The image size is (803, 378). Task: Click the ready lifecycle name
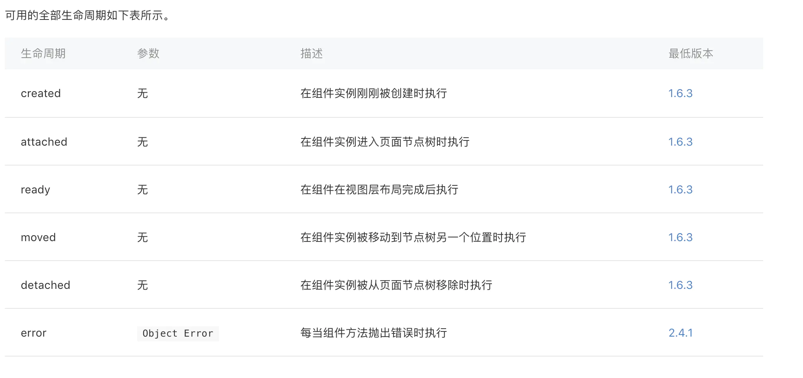pyautogui.click(x=35, y=190)
